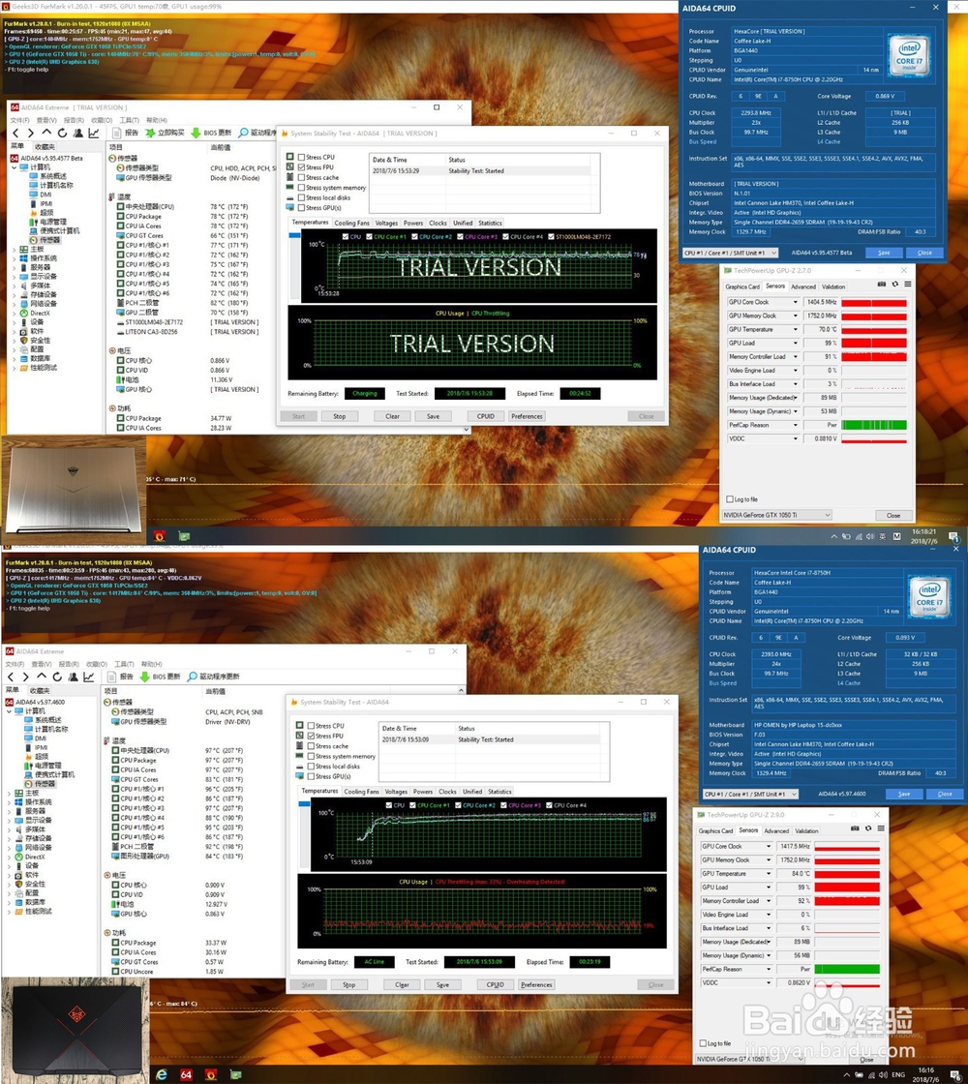968x1084 pixels.
Task: Enable Stress CPU in TRIAL VERSION Stability Test
Action: 301,157
